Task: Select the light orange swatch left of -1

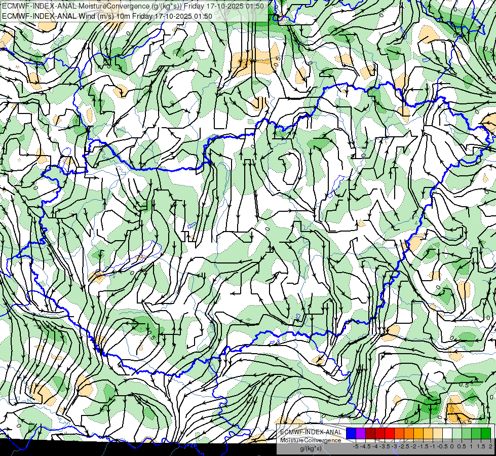Action: point(428,433)
